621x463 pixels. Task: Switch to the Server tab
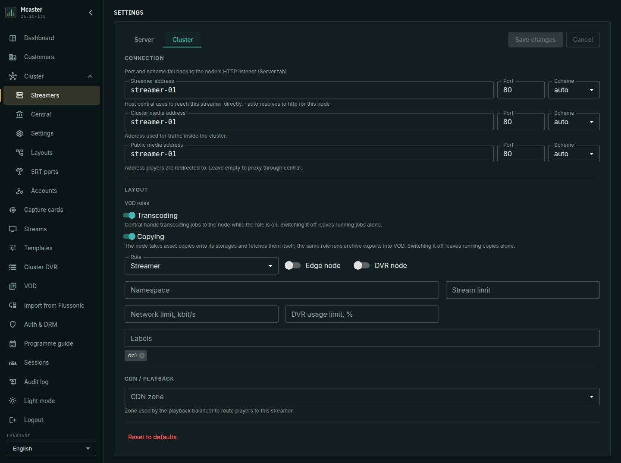pyautogui.click(x=144, y=40)
